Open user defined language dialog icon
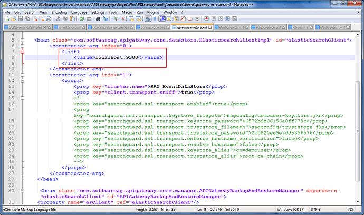364x215 pixels. point(169,19)
